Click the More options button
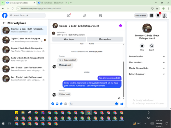 click(105, 39)
